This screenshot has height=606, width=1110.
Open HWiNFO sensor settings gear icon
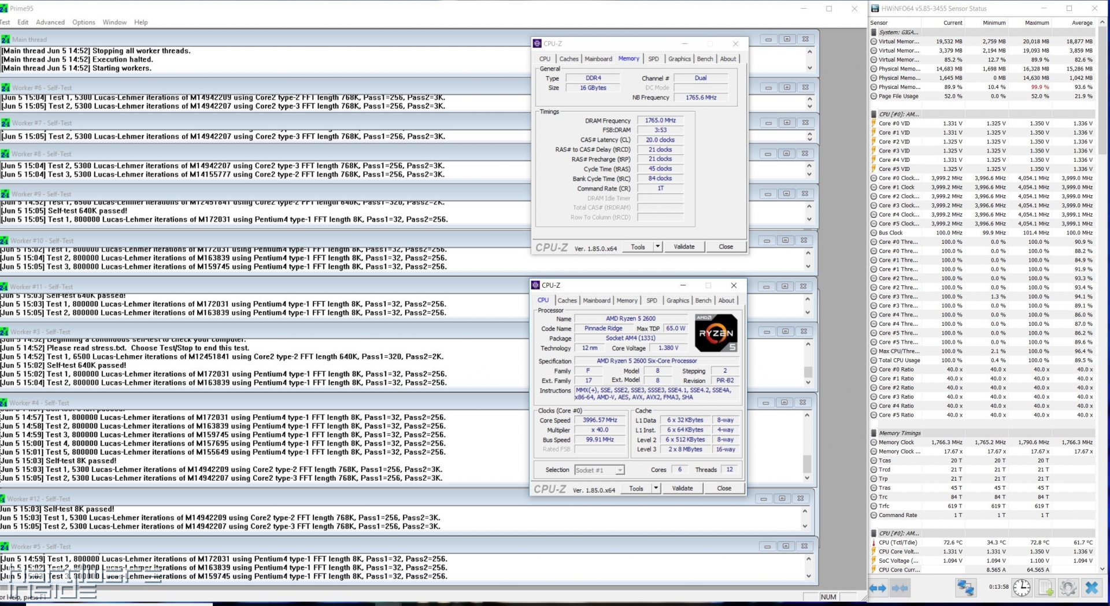1068,588
